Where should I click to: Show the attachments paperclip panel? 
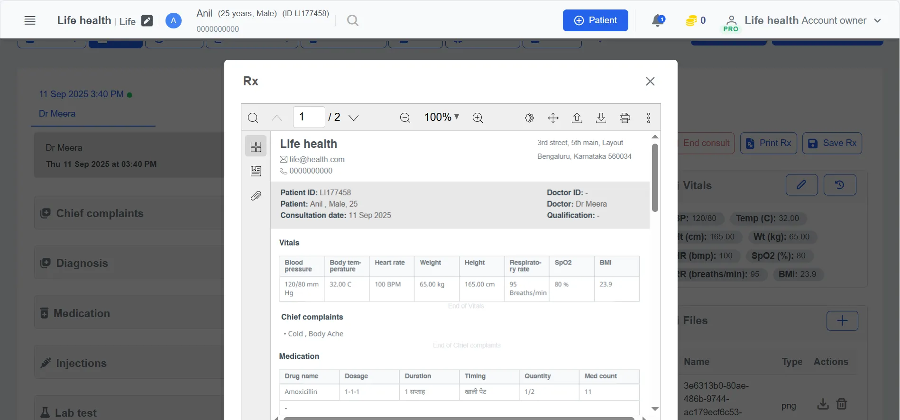[256, 196]
